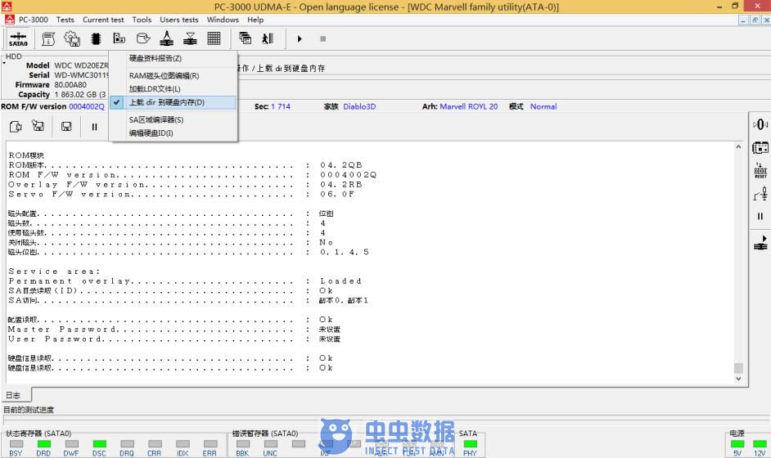
Task: Collapse the HDD panel arrow
Action: pyautogui.click(x=4, y=64)
